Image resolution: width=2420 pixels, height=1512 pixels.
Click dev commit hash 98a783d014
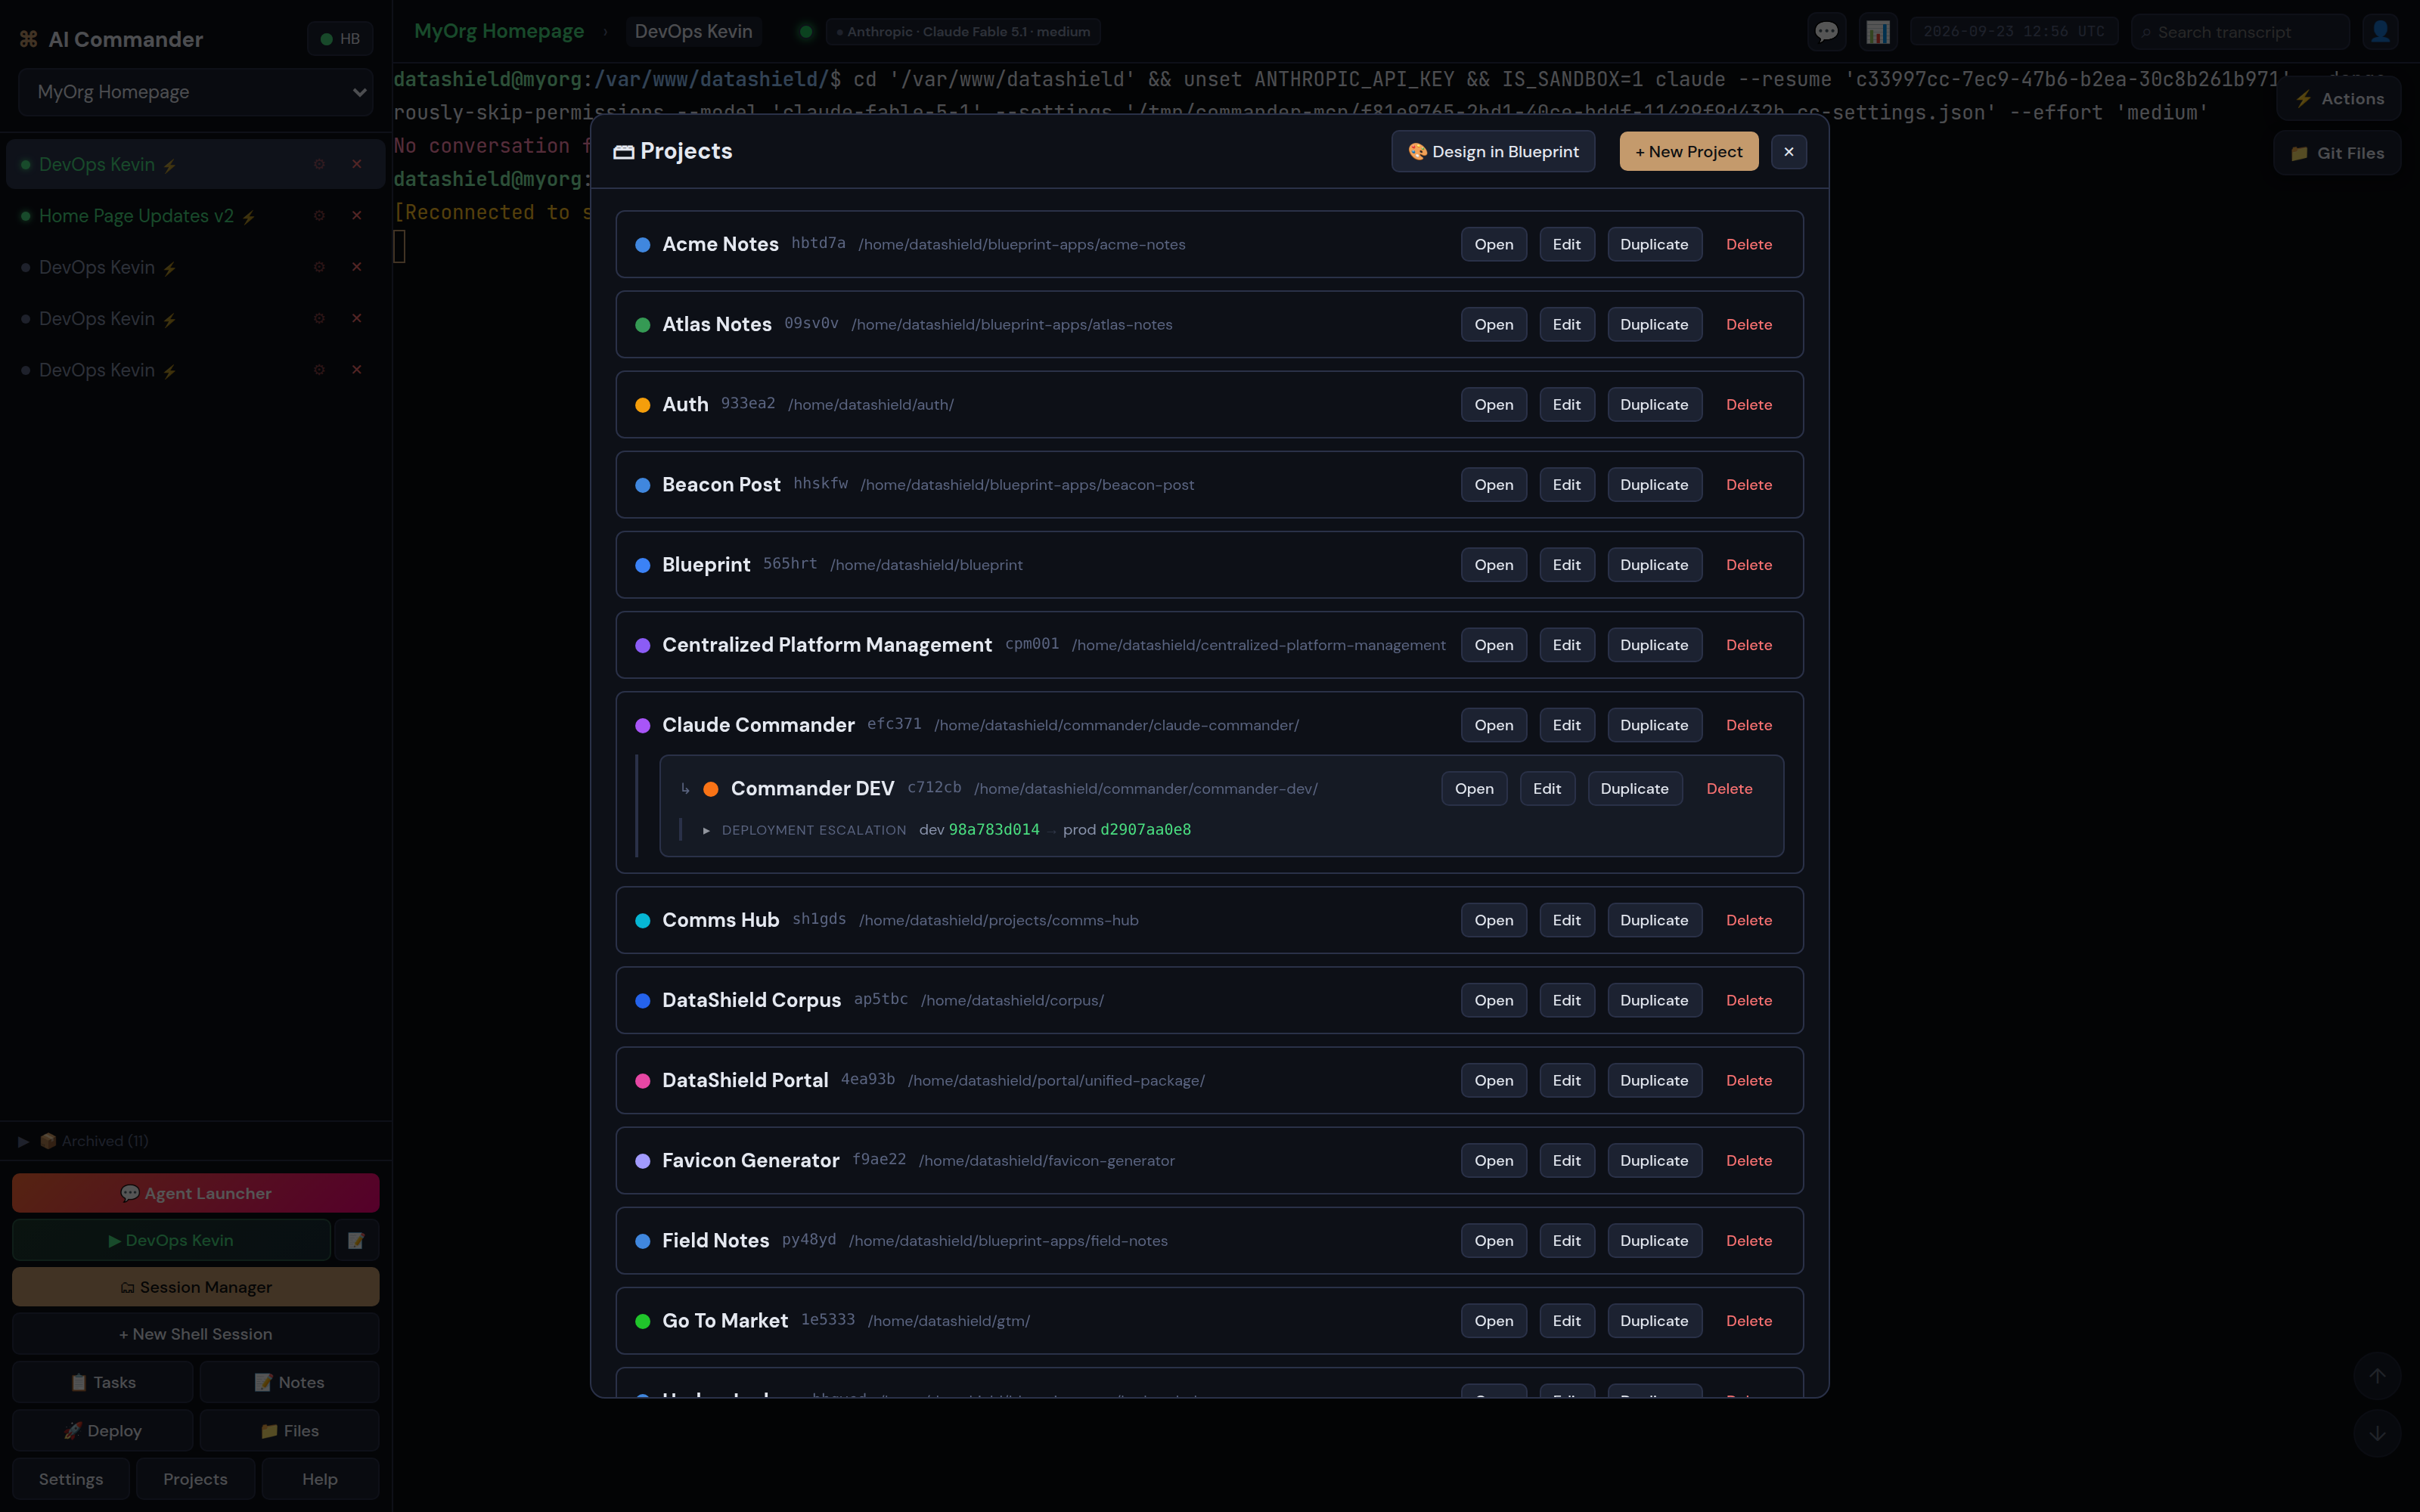coord(994,830)
